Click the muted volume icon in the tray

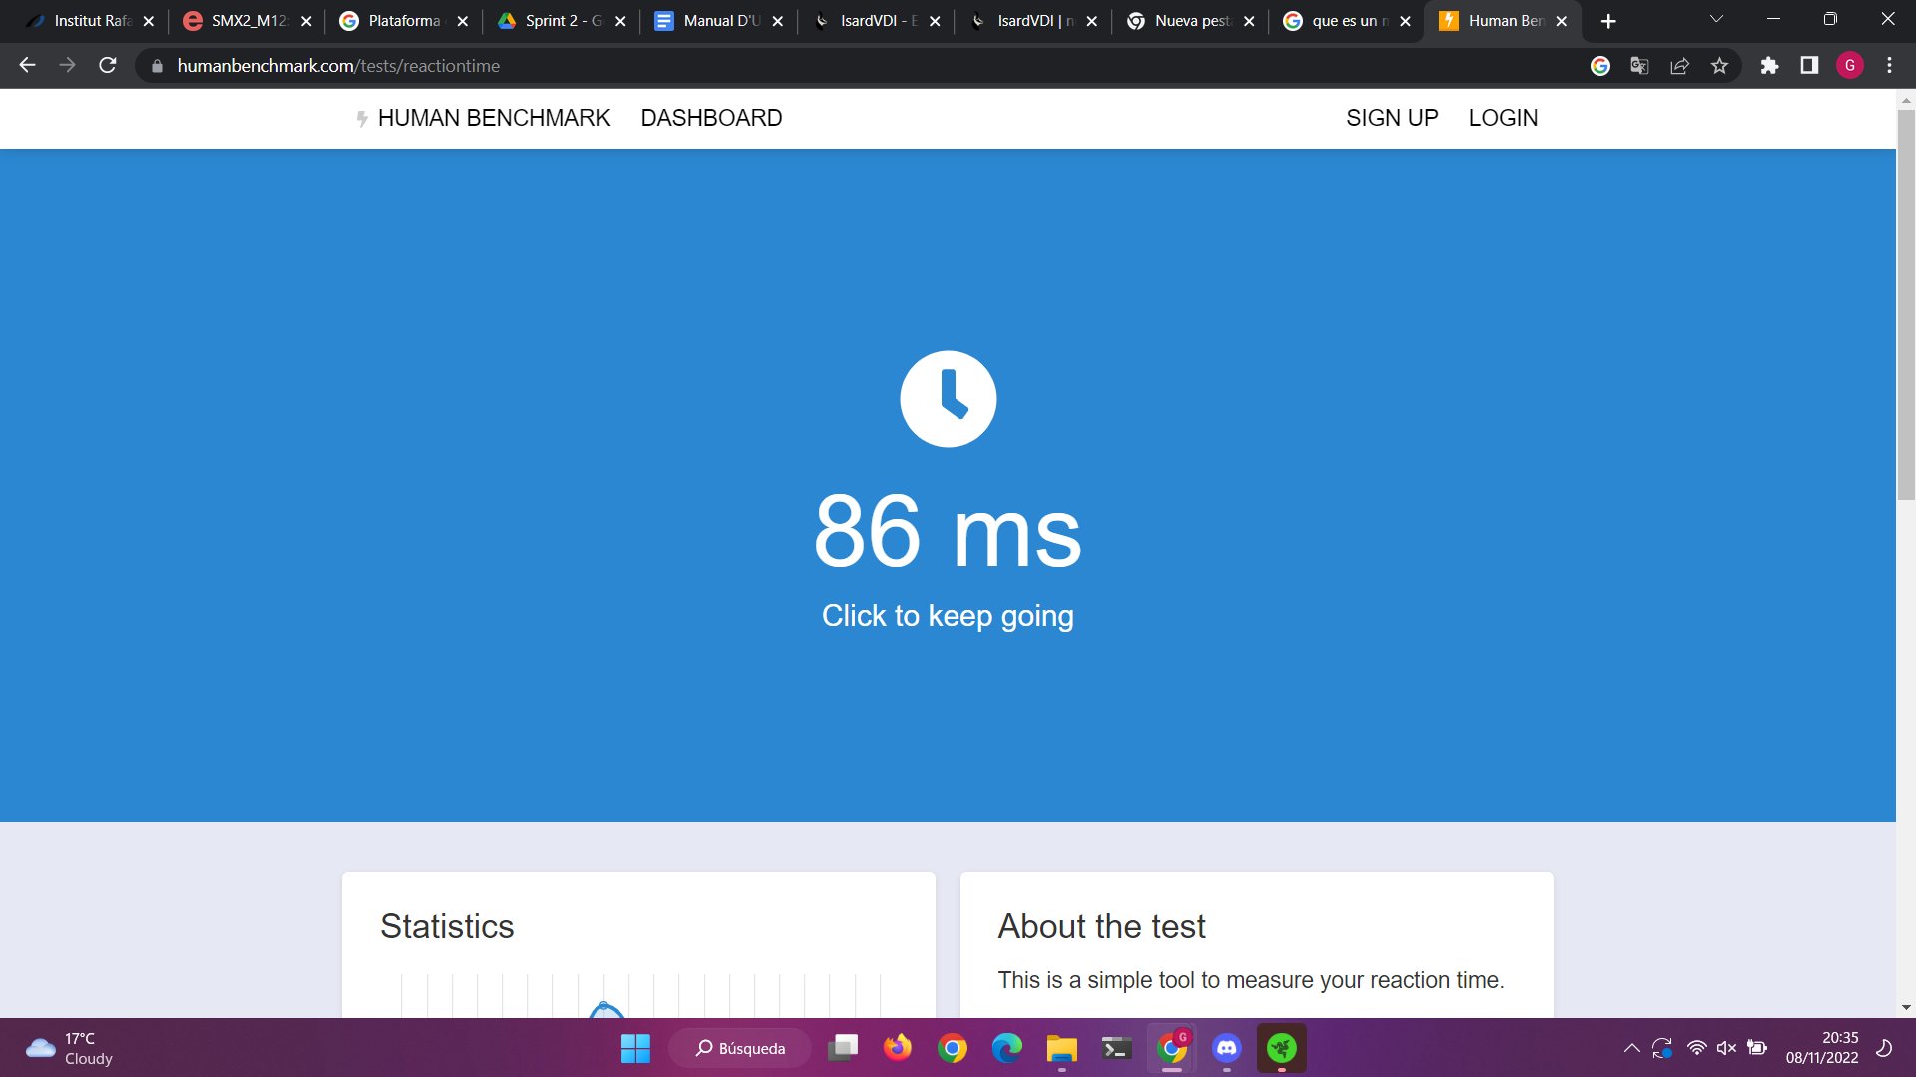click(x=1726, y=1048)
